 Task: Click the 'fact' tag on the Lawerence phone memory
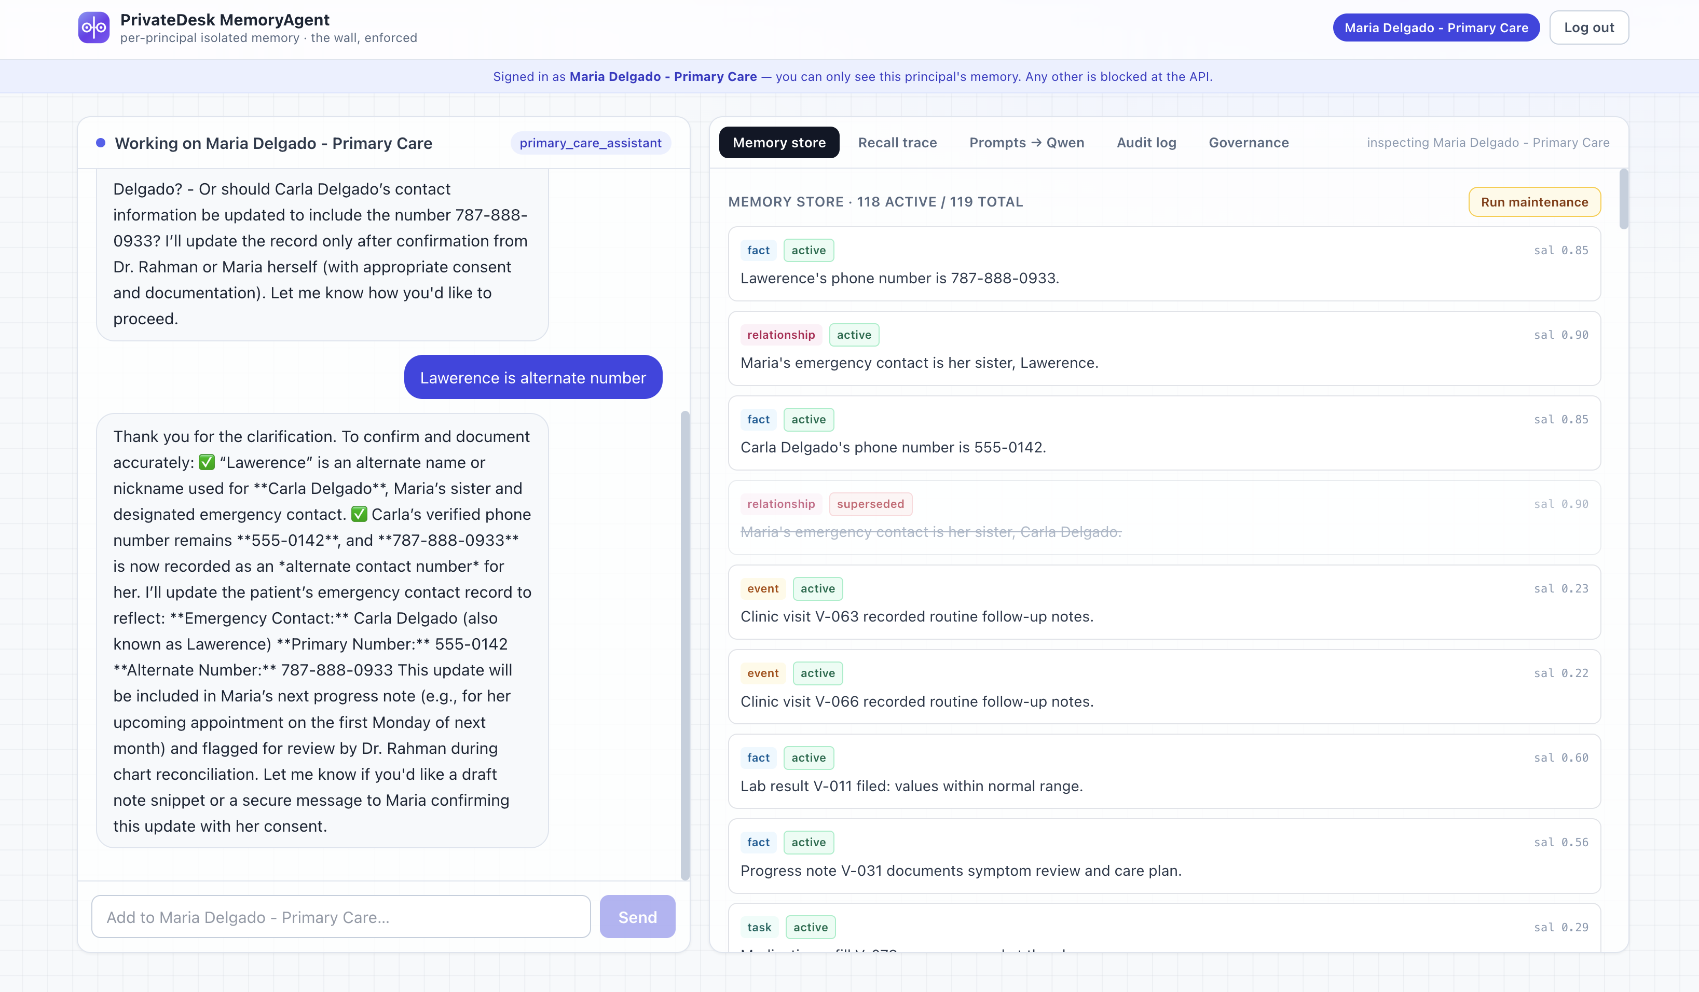tap(759, 251)
